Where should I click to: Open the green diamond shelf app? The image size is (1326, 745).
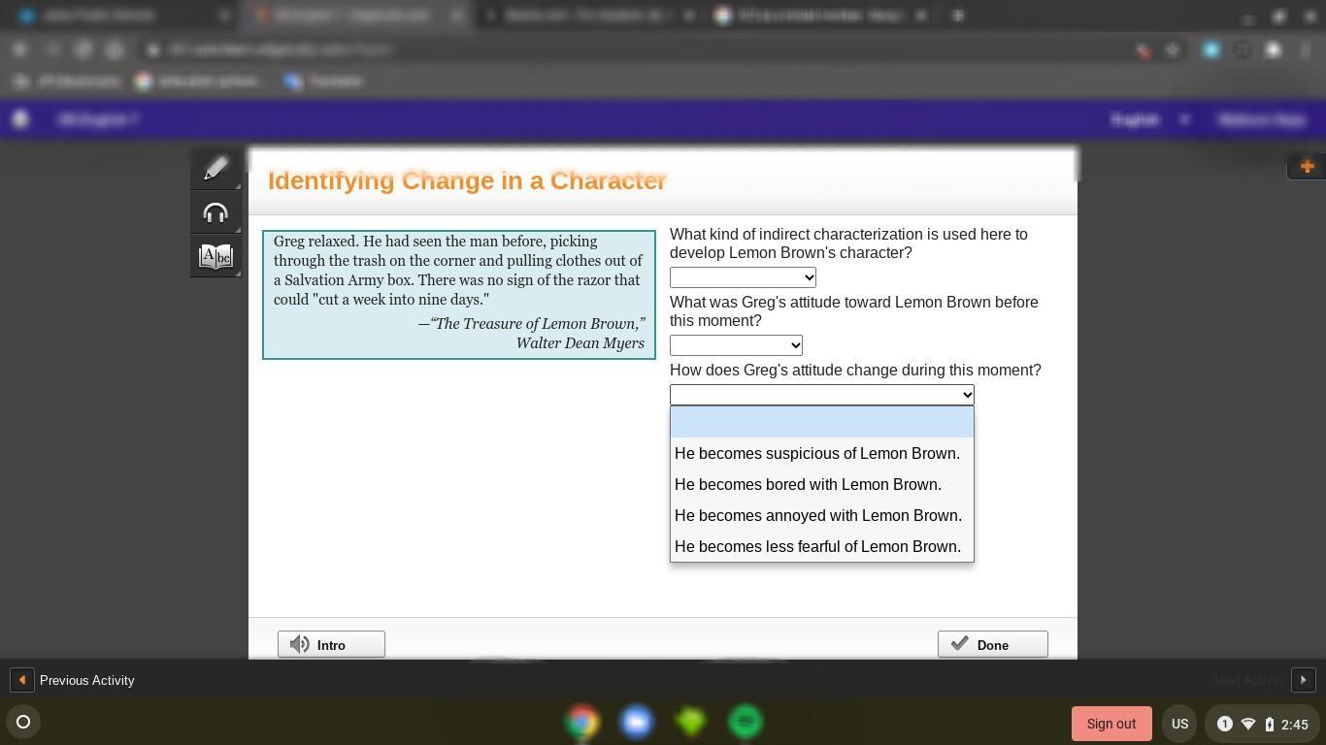tap(691, 722)
